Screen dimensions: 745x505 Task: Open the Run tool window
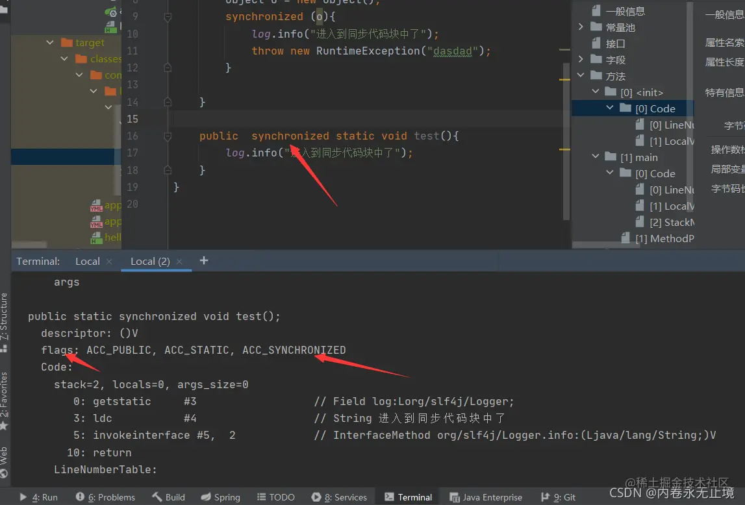click(38, 497)
